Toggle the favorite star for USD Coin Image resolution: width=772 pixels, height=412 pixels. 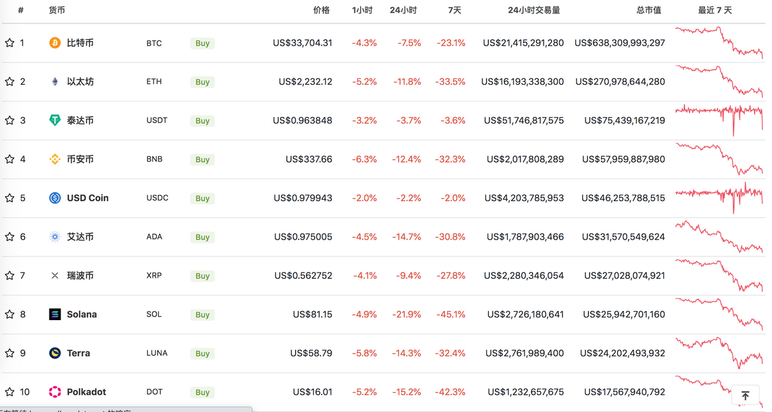coord(10,198)
